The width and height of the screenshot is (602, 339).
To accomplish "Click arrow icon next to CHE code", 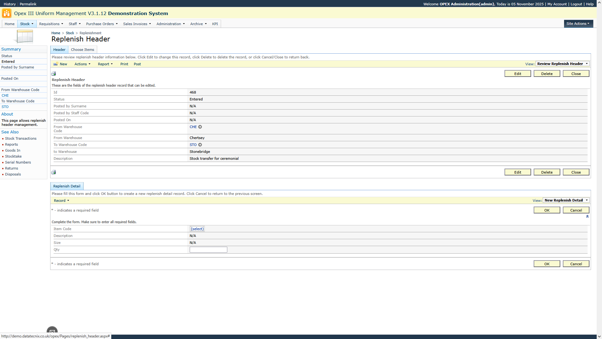I will tap(200, 127).
